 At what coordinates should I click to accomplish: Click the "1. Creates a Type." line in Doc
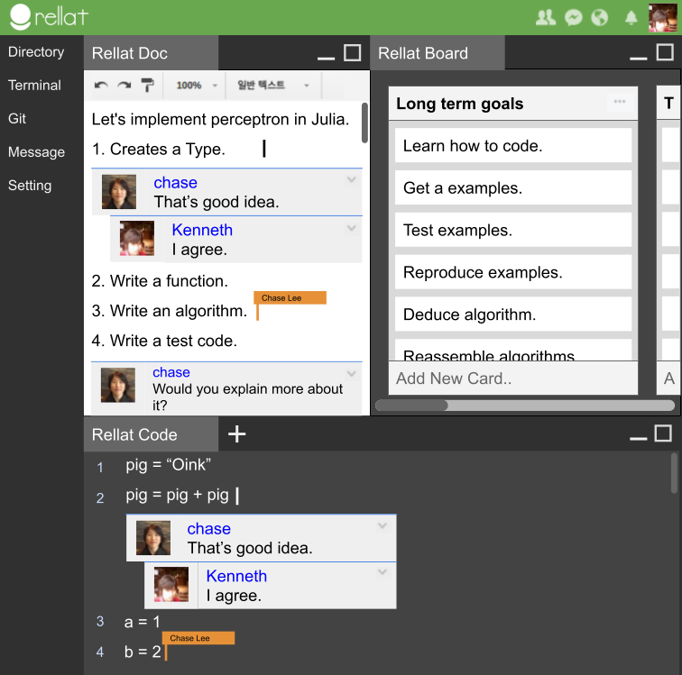click(x=159, y=149)
